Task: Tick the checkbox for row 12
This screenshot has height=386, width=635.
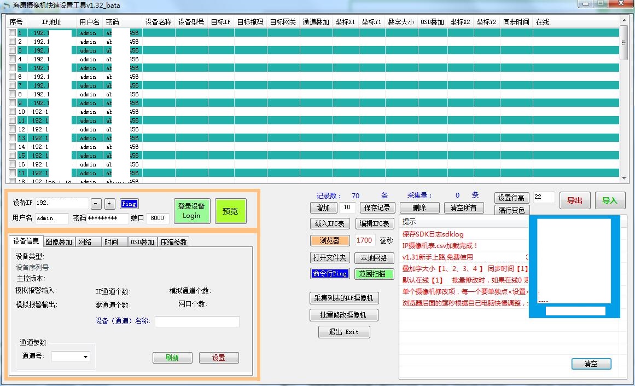Action: click(x=12, y=129)
